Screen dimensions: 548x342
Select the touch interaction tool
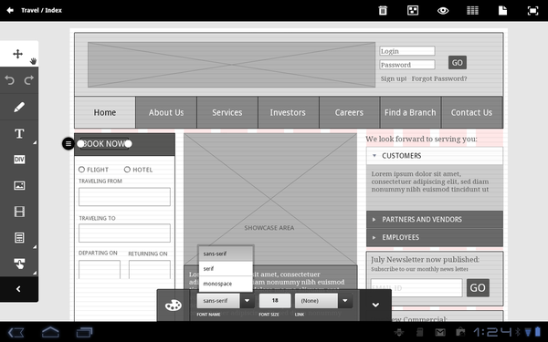(x=19, y=264)
